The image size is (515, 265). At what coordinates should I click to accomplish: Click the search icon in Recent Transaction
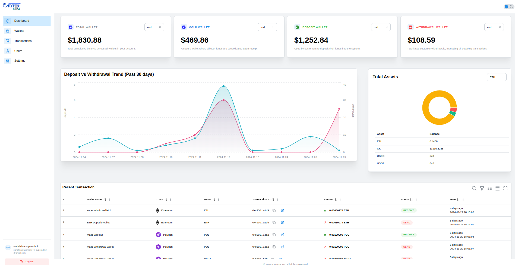(474, 188)
